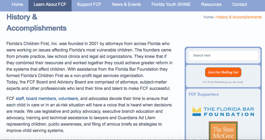The height and width of the screenshot is (140, 265).
Task: Click the Florida Bar Foundation sun emblem
Action: point(197,112)
